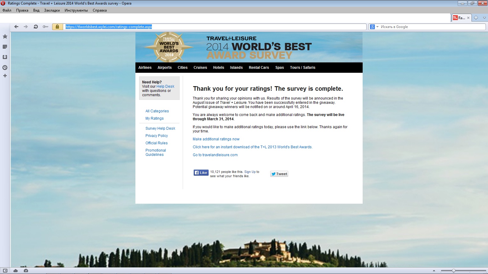Open the Notes panel in sidebar
The width and height of the screenshot is (488, 274).
pos(5,47)
